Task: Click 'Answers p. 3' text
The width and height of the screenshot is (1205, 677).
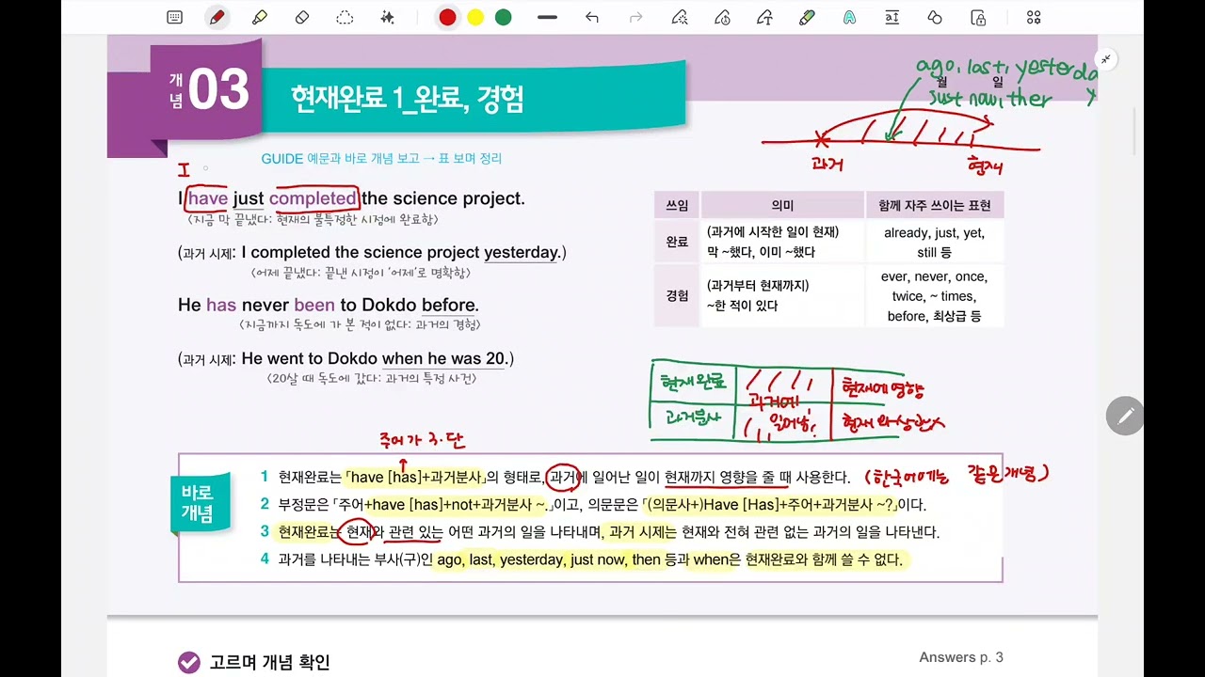Action: click(x=961, y=657)
